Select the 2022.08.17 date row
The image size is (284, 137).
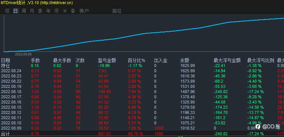pyautogui.click(x=11, y=97)
